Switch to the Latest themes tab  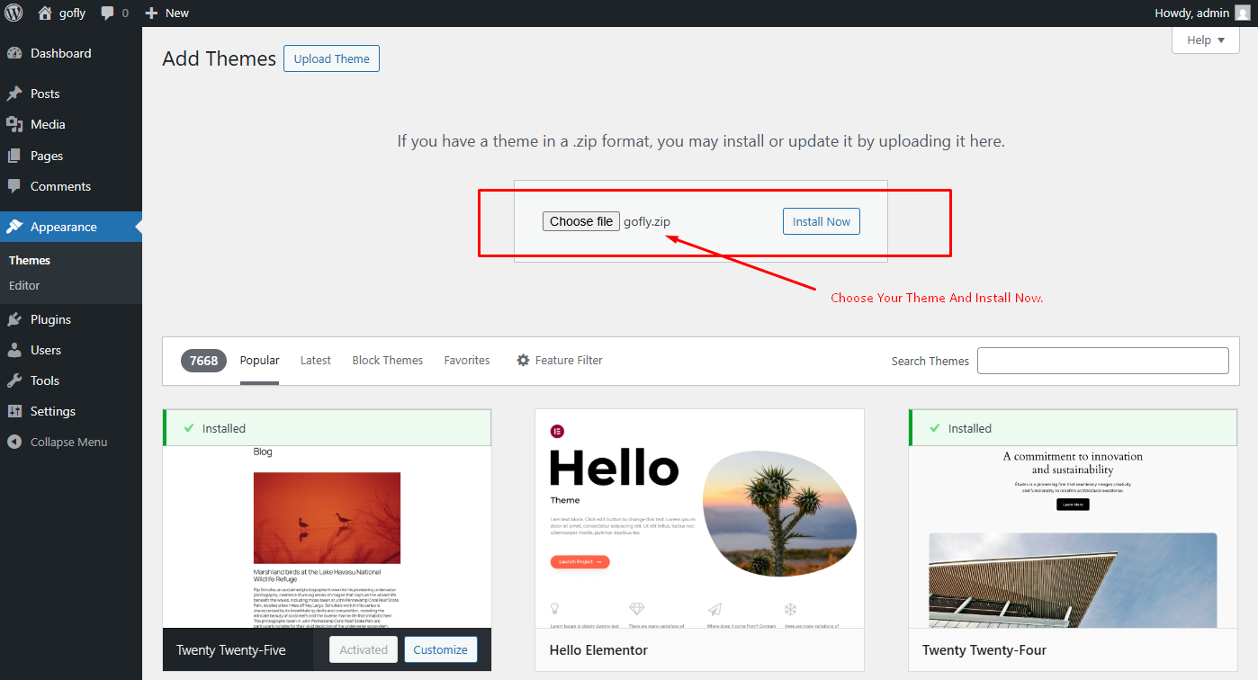[x=315, y=360]
